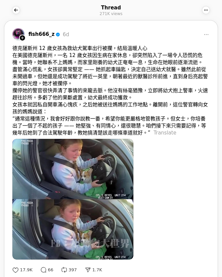This screenshot has height=277, width=222.
Task: Follow fish666_z via plus badge on avatar
Action: 22,38
